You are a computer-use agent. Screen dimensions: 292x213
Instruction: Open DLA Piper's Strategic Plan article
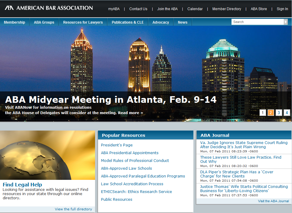pos(237,174)
